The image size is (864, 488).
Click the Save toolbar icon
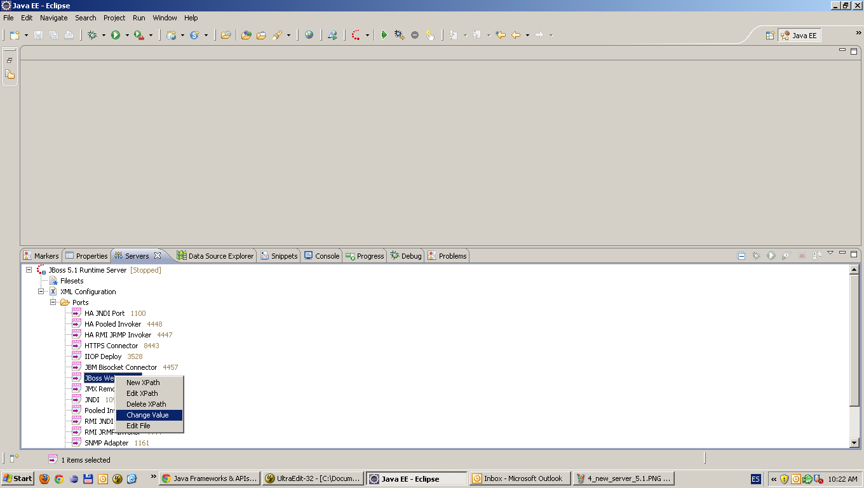[37, 35]
